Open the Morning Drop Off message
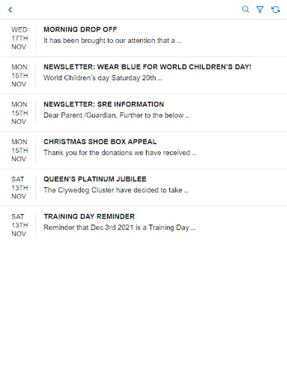The height and width of the screenshot is (383, 287). click(80, 30)
